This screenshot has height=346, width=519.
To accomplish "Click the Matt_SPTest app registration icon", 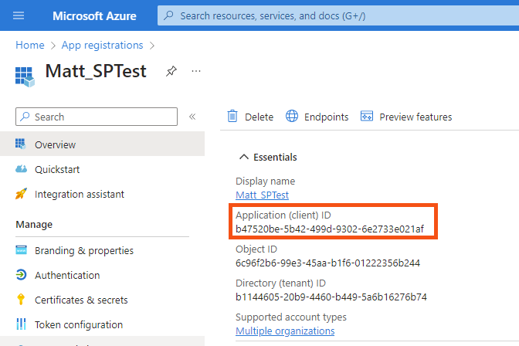I will (25, 74).
